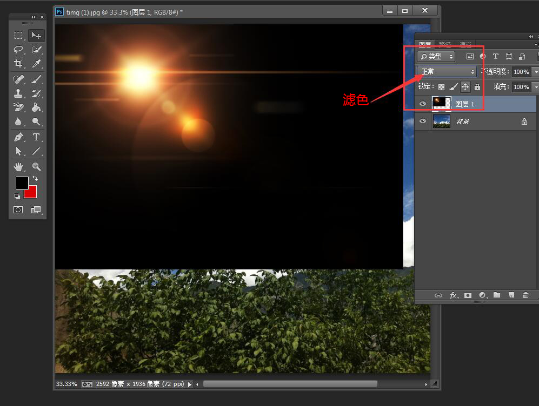The height and width of the screenshot is (406, 539).
Task: Create a new layer group
Action: [x=497, y=295]
